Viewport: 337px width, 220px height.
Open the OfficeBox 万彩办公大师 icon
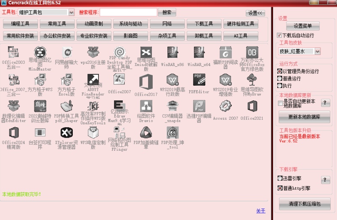[252, 52]
